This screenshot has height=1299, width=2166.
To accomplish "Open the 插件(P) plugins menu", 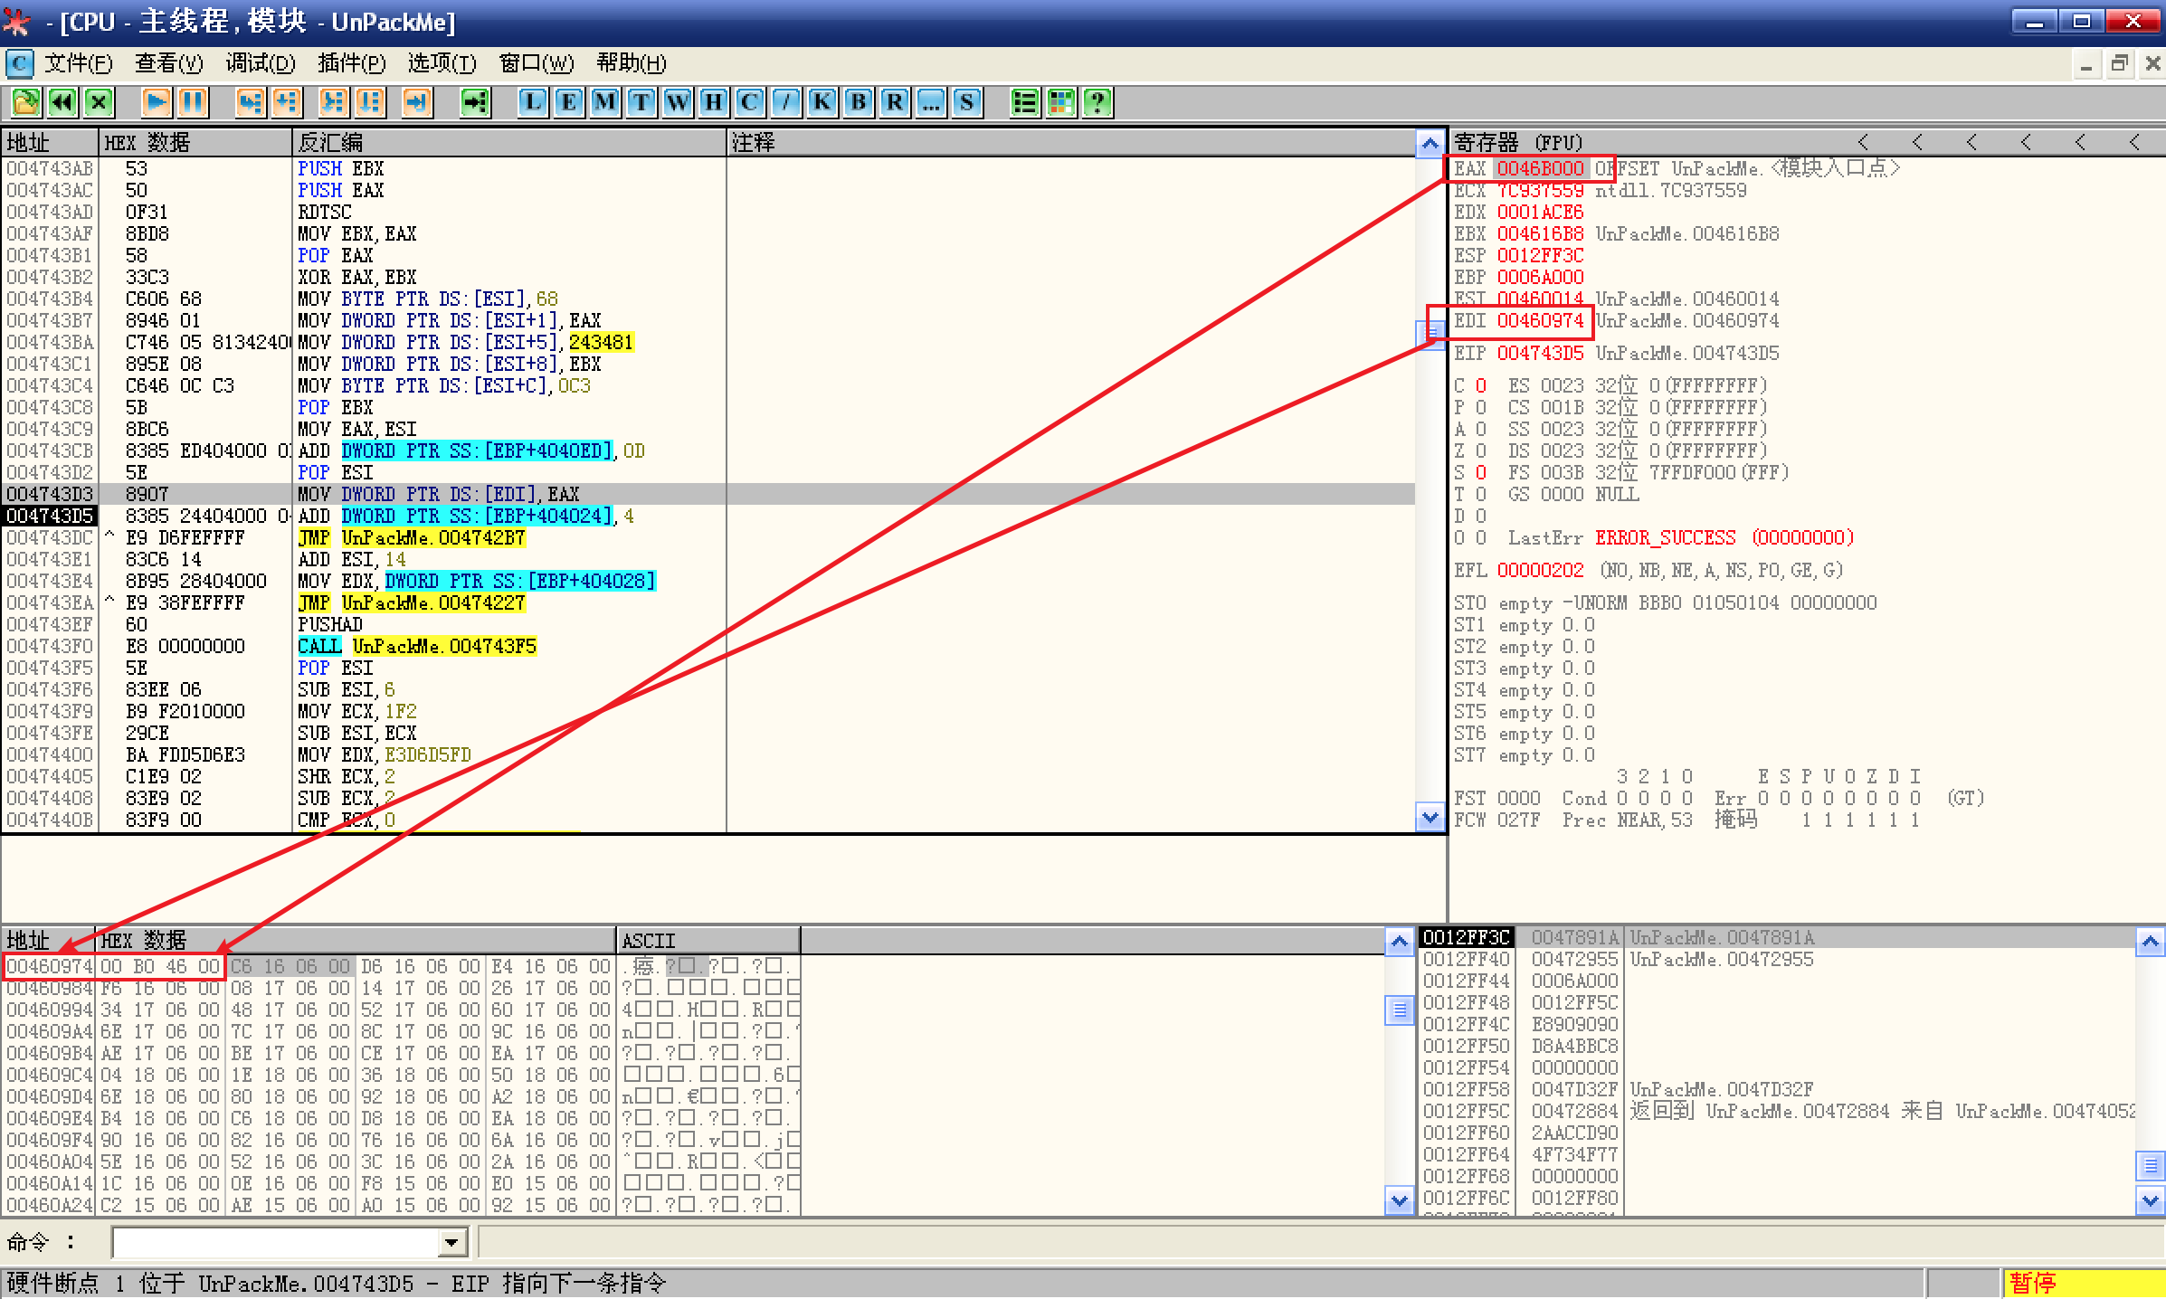I will tap(351, 63).
